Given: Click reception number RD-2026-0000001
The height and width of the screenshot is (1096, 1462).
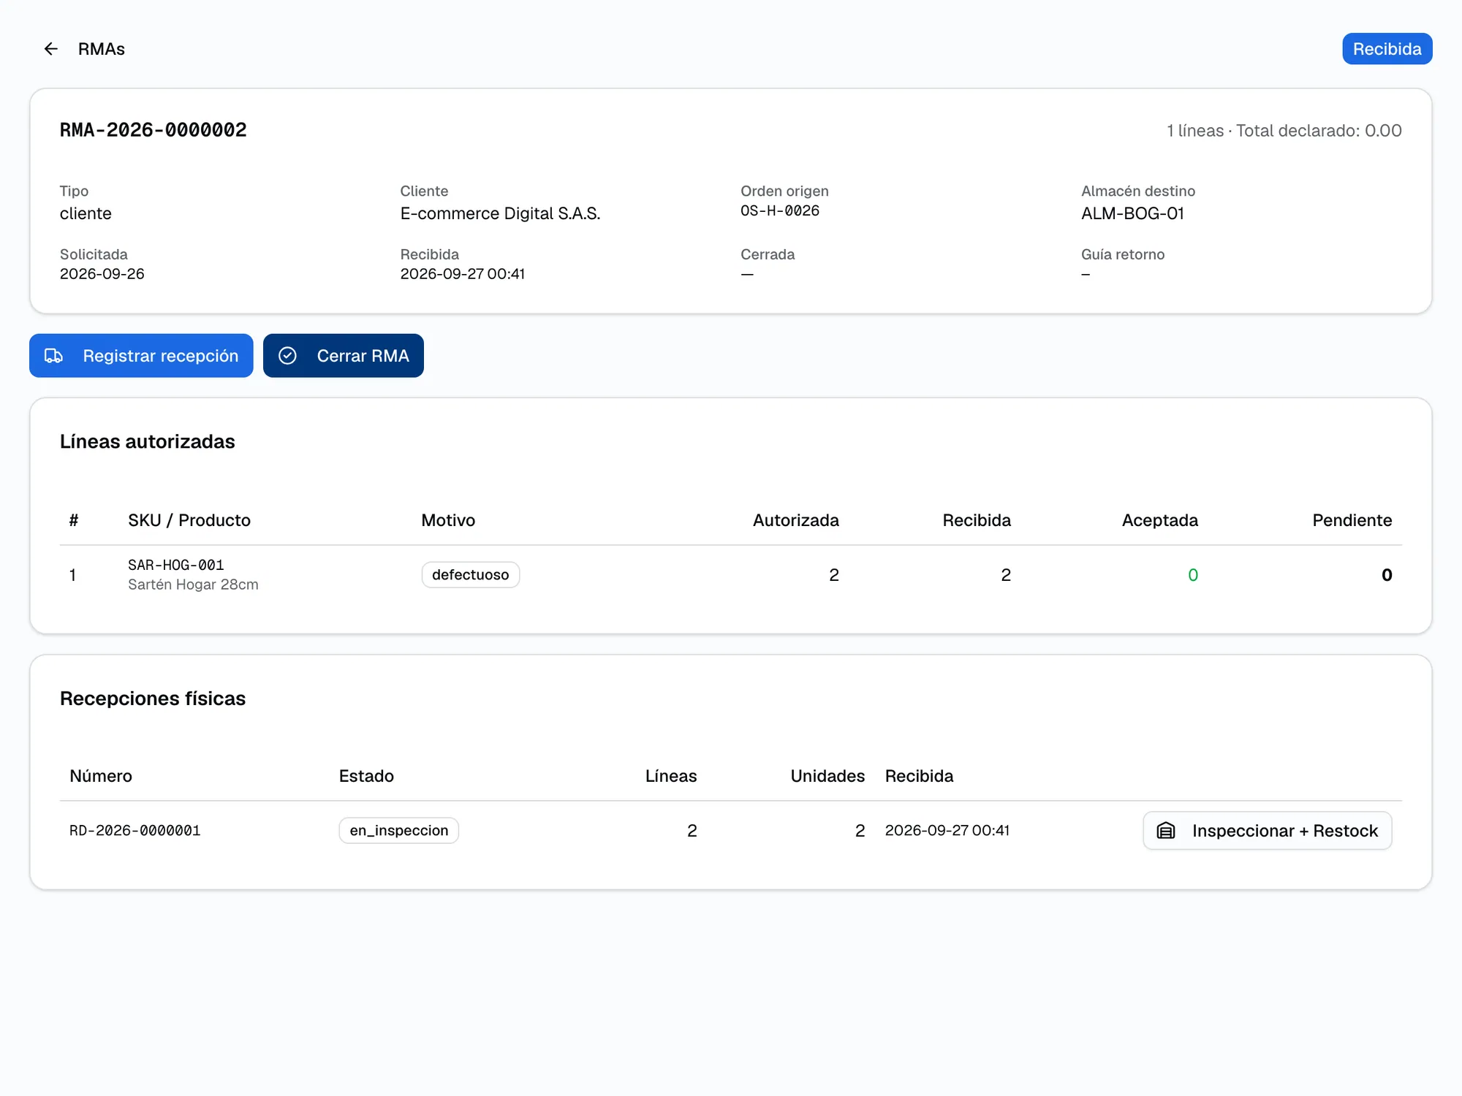Looking at the screenshot, I should click(135, 831).
